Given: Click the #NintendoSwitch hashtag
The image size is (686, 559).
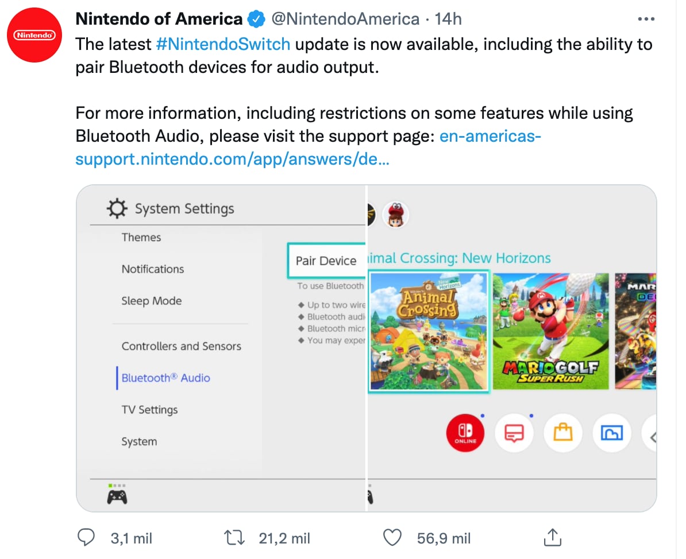Looking at the screenshot, I should 223,44.
